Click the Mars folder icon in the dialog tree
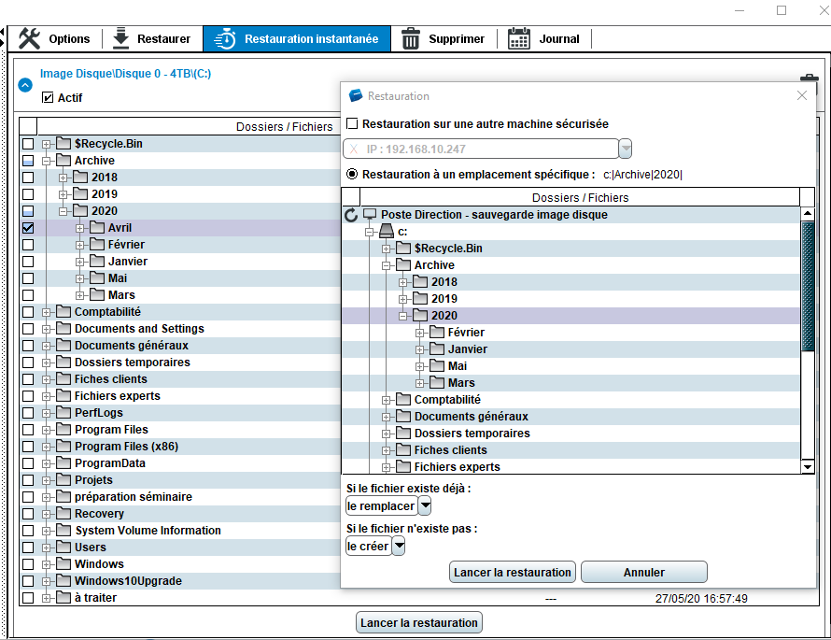The width and height of the screenshot is (831, 640). 437,382
